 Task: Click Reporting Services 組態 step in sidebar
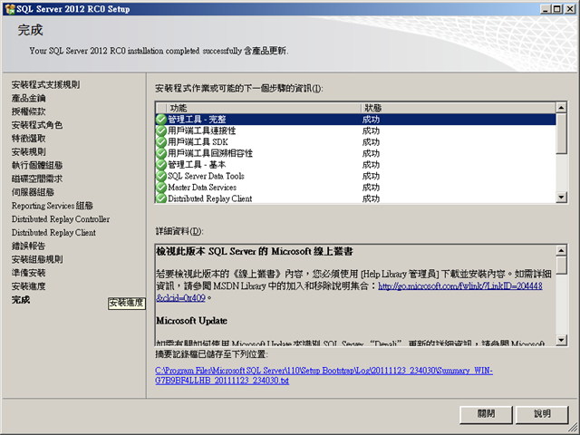click(53, 206)
